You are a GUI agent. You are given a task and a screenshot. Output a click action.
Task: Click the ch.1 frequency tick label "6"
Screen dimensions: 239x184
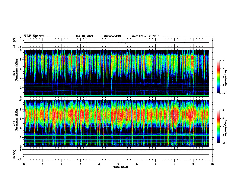click(21, 69)
